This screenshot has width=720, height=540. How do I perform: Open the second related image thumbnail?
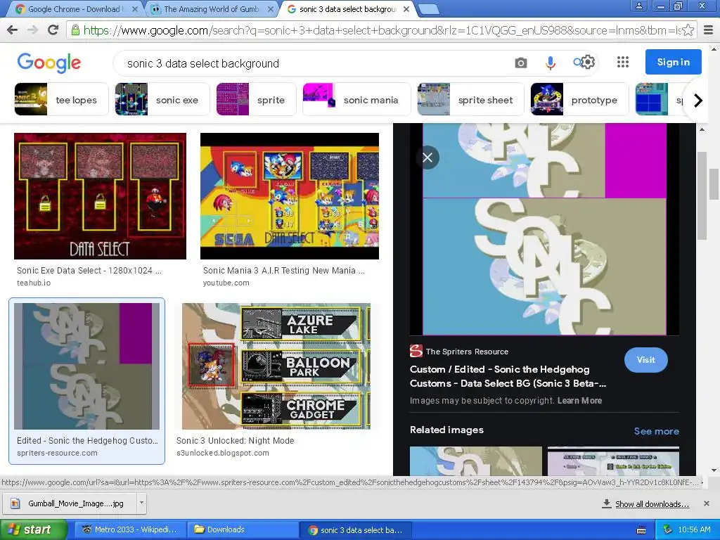click(613, 461)
